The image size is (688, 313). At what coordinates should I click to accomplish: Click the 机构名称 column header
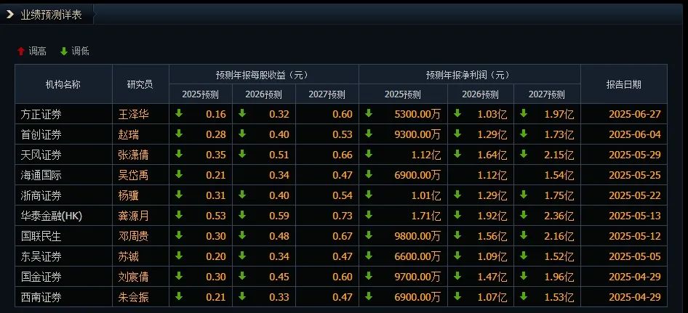[x=63, y=85]
